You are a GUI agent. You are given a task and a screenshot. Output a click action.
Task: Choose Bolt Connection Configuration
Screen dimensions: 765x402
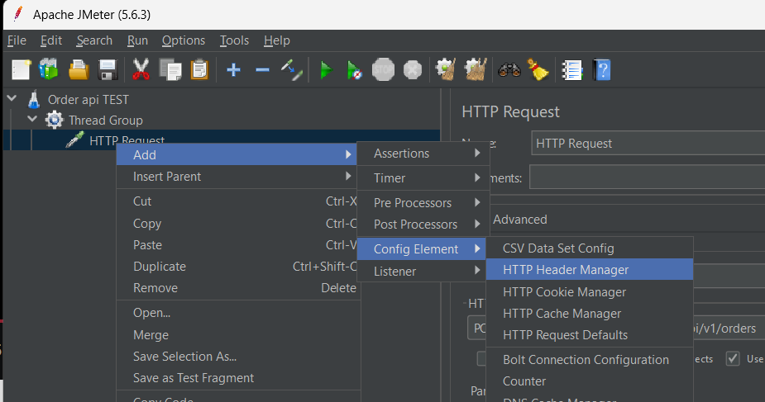(590, 360)
